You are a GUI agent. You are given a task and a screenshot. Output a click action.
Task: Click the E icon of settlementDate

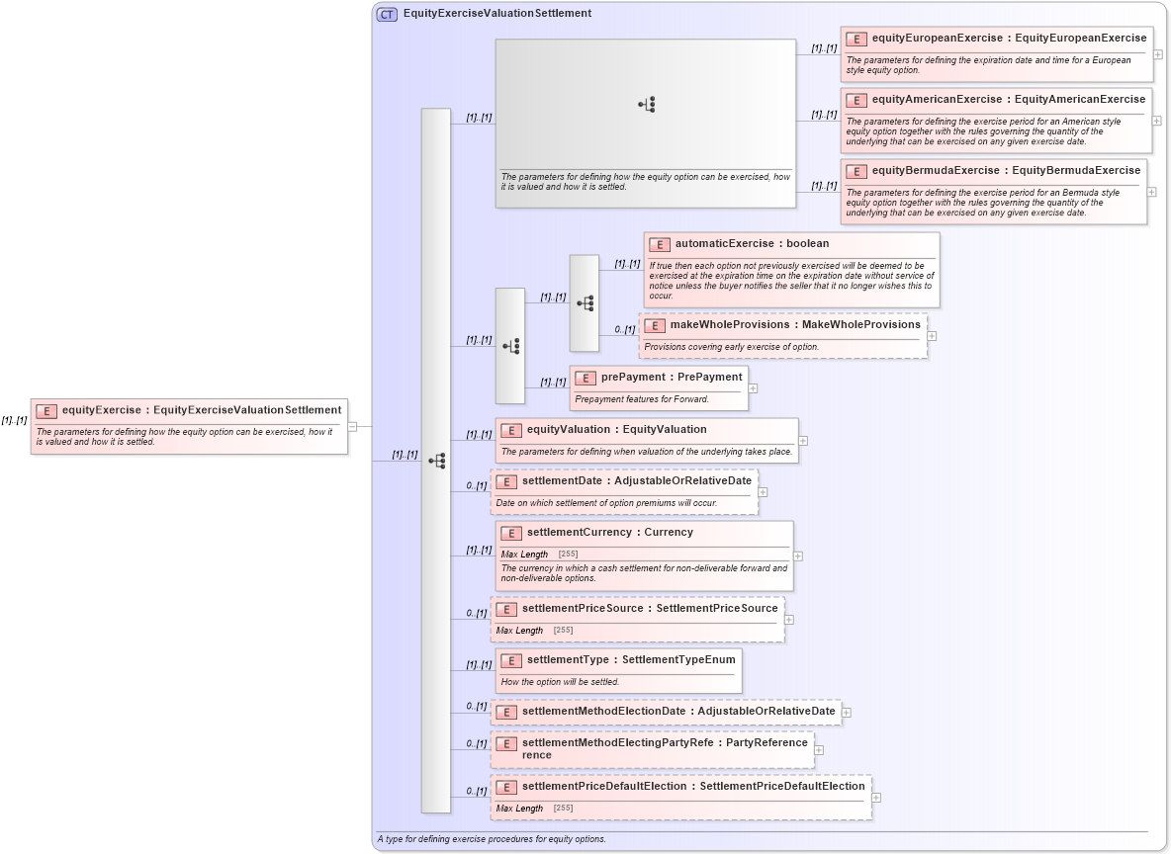506,482
